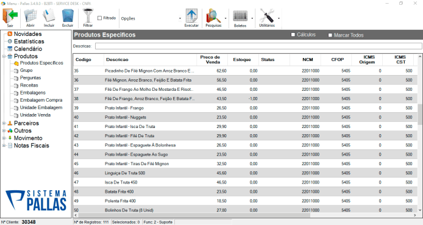Expand the Outros tree node
Viewport: 423px width, 225px height.
[4, 130]
